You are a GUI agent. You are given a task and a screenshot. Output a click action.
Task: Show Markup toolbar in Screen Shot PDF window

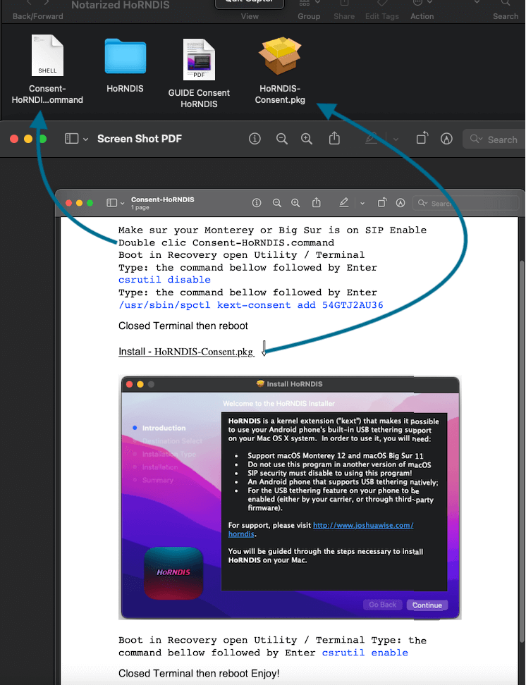coord(446,139)
